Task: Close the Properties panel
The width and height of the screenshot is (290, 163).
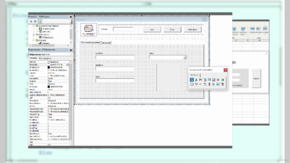Action: pos(71,50)
